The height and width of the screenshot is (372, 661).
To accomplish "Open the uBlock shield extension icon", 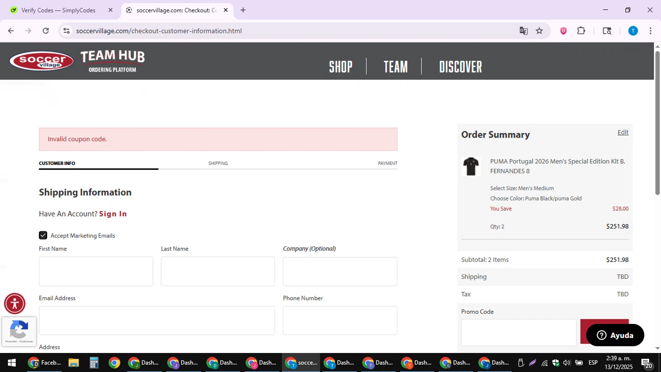I will click(563, 31).
